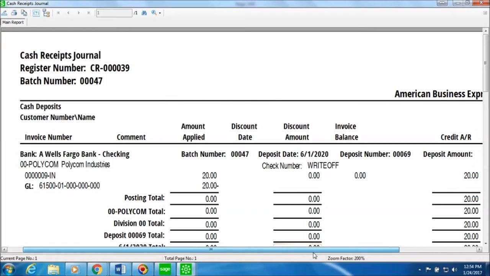490x276 pixels.
Task: Open File Explorer from taskbar
Action: (53, 269)
